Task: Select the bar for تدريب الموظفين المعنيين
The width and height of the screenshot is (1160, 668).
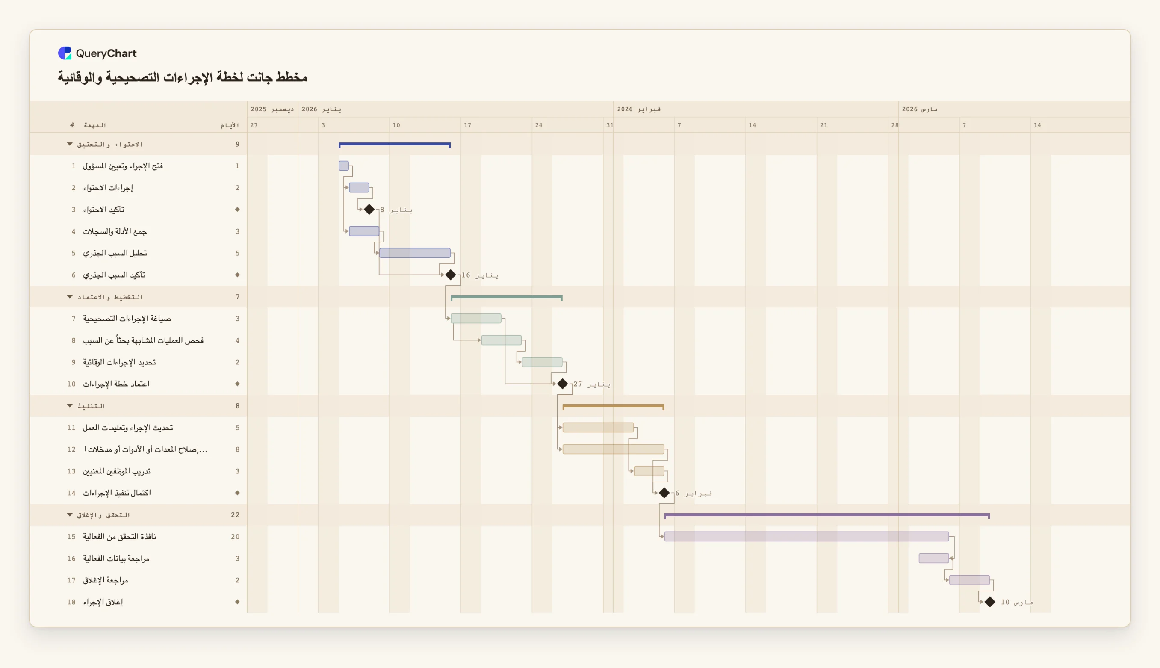Action: [649, 471]
